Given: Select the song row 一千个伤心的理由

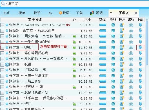Looking at the screenshot, I should (x=73, y=42).
